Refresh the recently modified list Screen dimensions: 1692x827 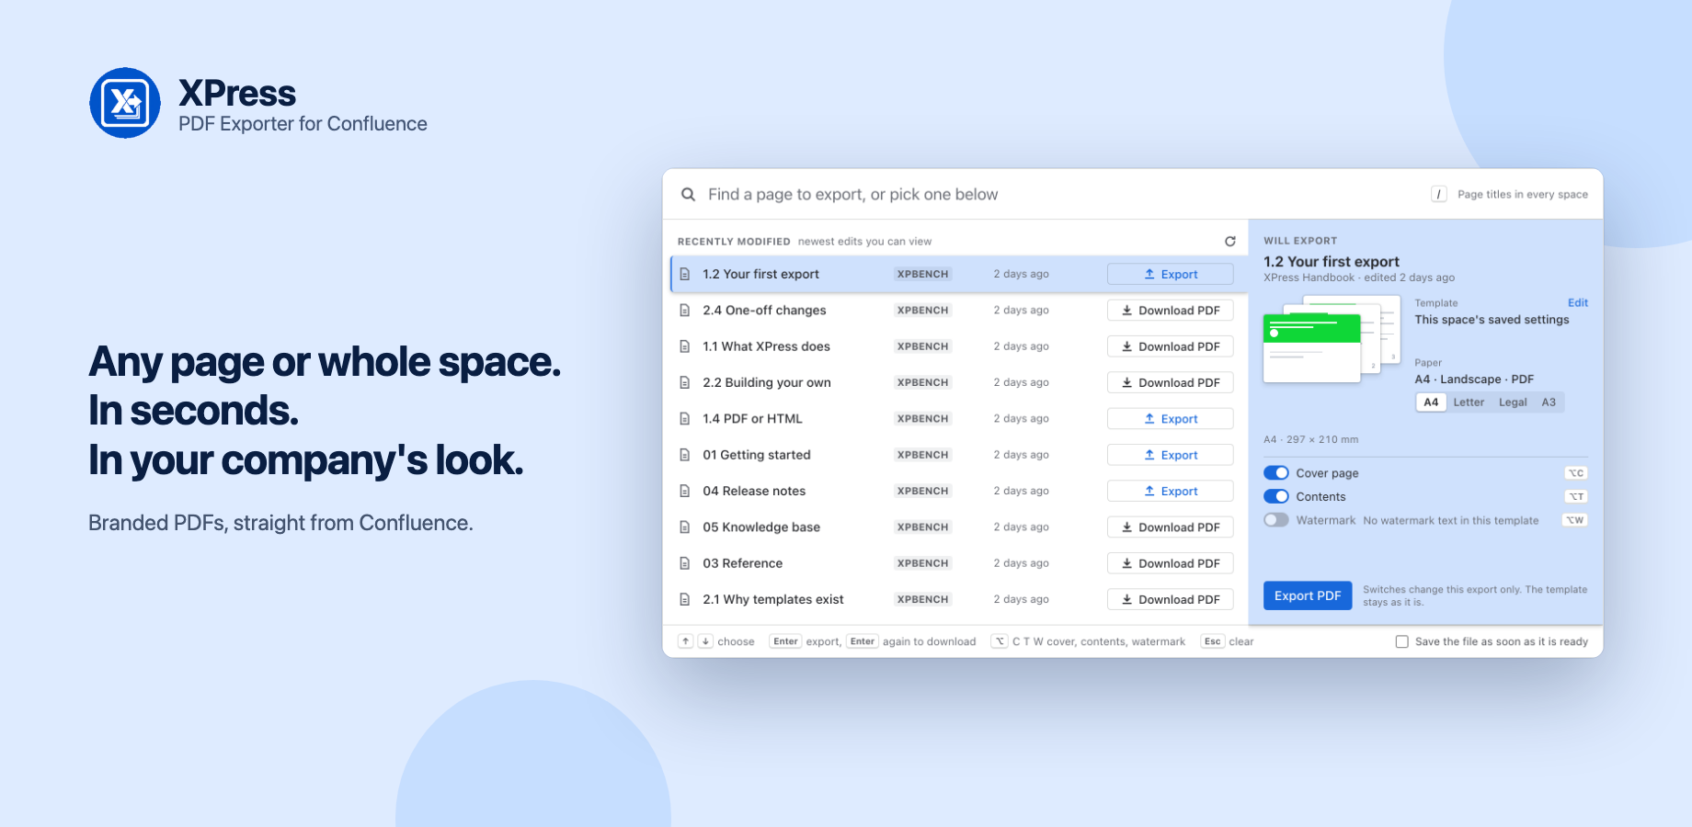(x=1230, y=242)
